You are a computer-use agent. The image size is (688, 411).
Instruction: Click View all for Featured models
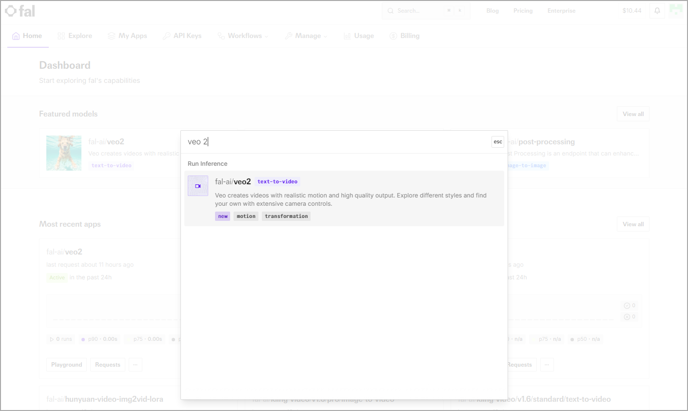coord(633,114)
